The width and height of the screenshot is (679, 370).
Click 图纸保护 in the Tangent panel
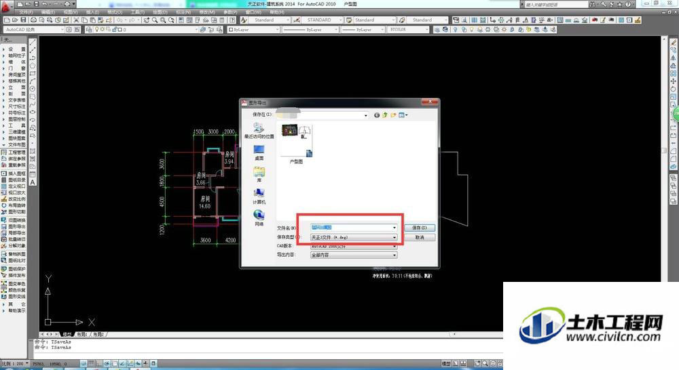14,269
